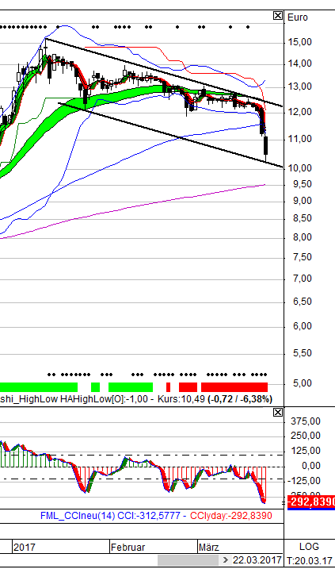335x569 pixels.
Task: Click the 12,00 price axis label
Action: pyautogui.click(x=300, y=112)
